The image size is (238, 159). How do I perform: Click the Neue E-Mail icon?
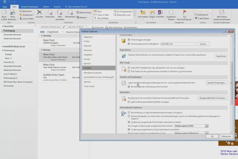4,12
